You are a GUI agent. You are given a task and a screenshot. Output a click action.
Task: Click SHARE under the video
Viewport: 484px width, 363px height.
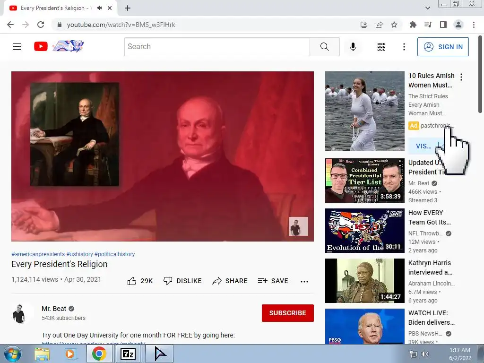tap(230, 281)
